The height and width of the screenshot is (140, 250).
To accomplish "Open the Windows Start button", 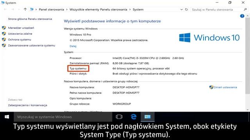I will coord(7,117).
